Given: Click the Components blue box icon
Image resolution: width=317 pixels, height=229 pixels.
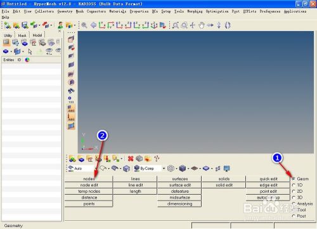Looking at the screenshot, I should [x=81, y=159].
